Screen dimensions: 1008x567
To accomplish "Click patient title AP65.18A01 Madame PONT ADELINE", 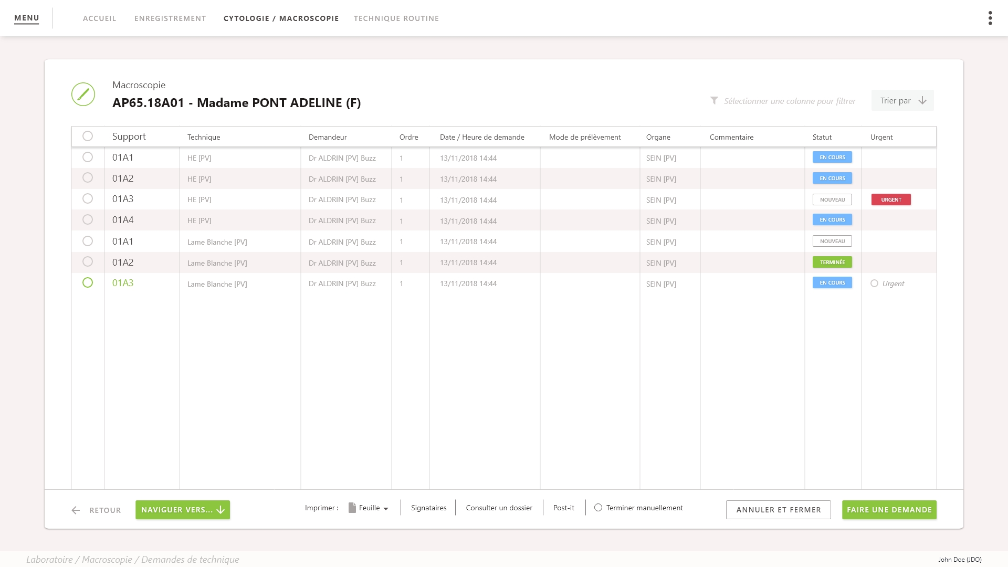I will [x=236, y=102].
